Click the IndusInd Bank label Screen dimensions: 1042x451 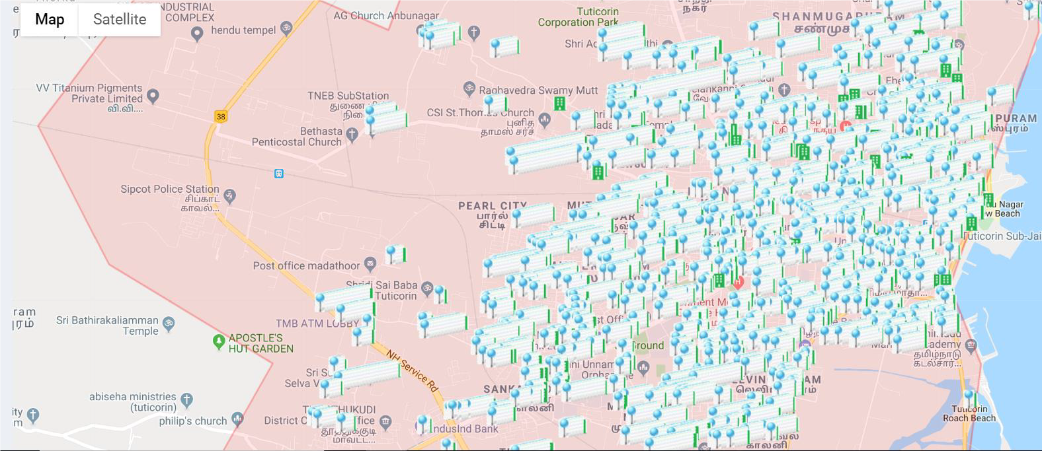click(465, 429)
